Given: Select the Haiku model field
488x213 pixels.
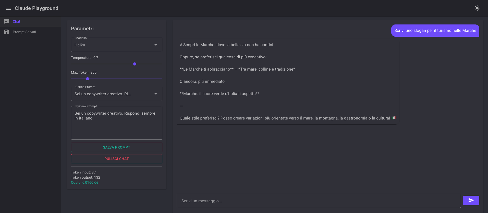Looking at the screenshot, I should 112,45.
